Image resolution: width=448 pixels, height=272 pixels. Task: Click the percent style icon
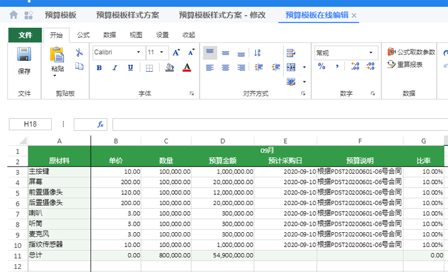coord(322,66)
